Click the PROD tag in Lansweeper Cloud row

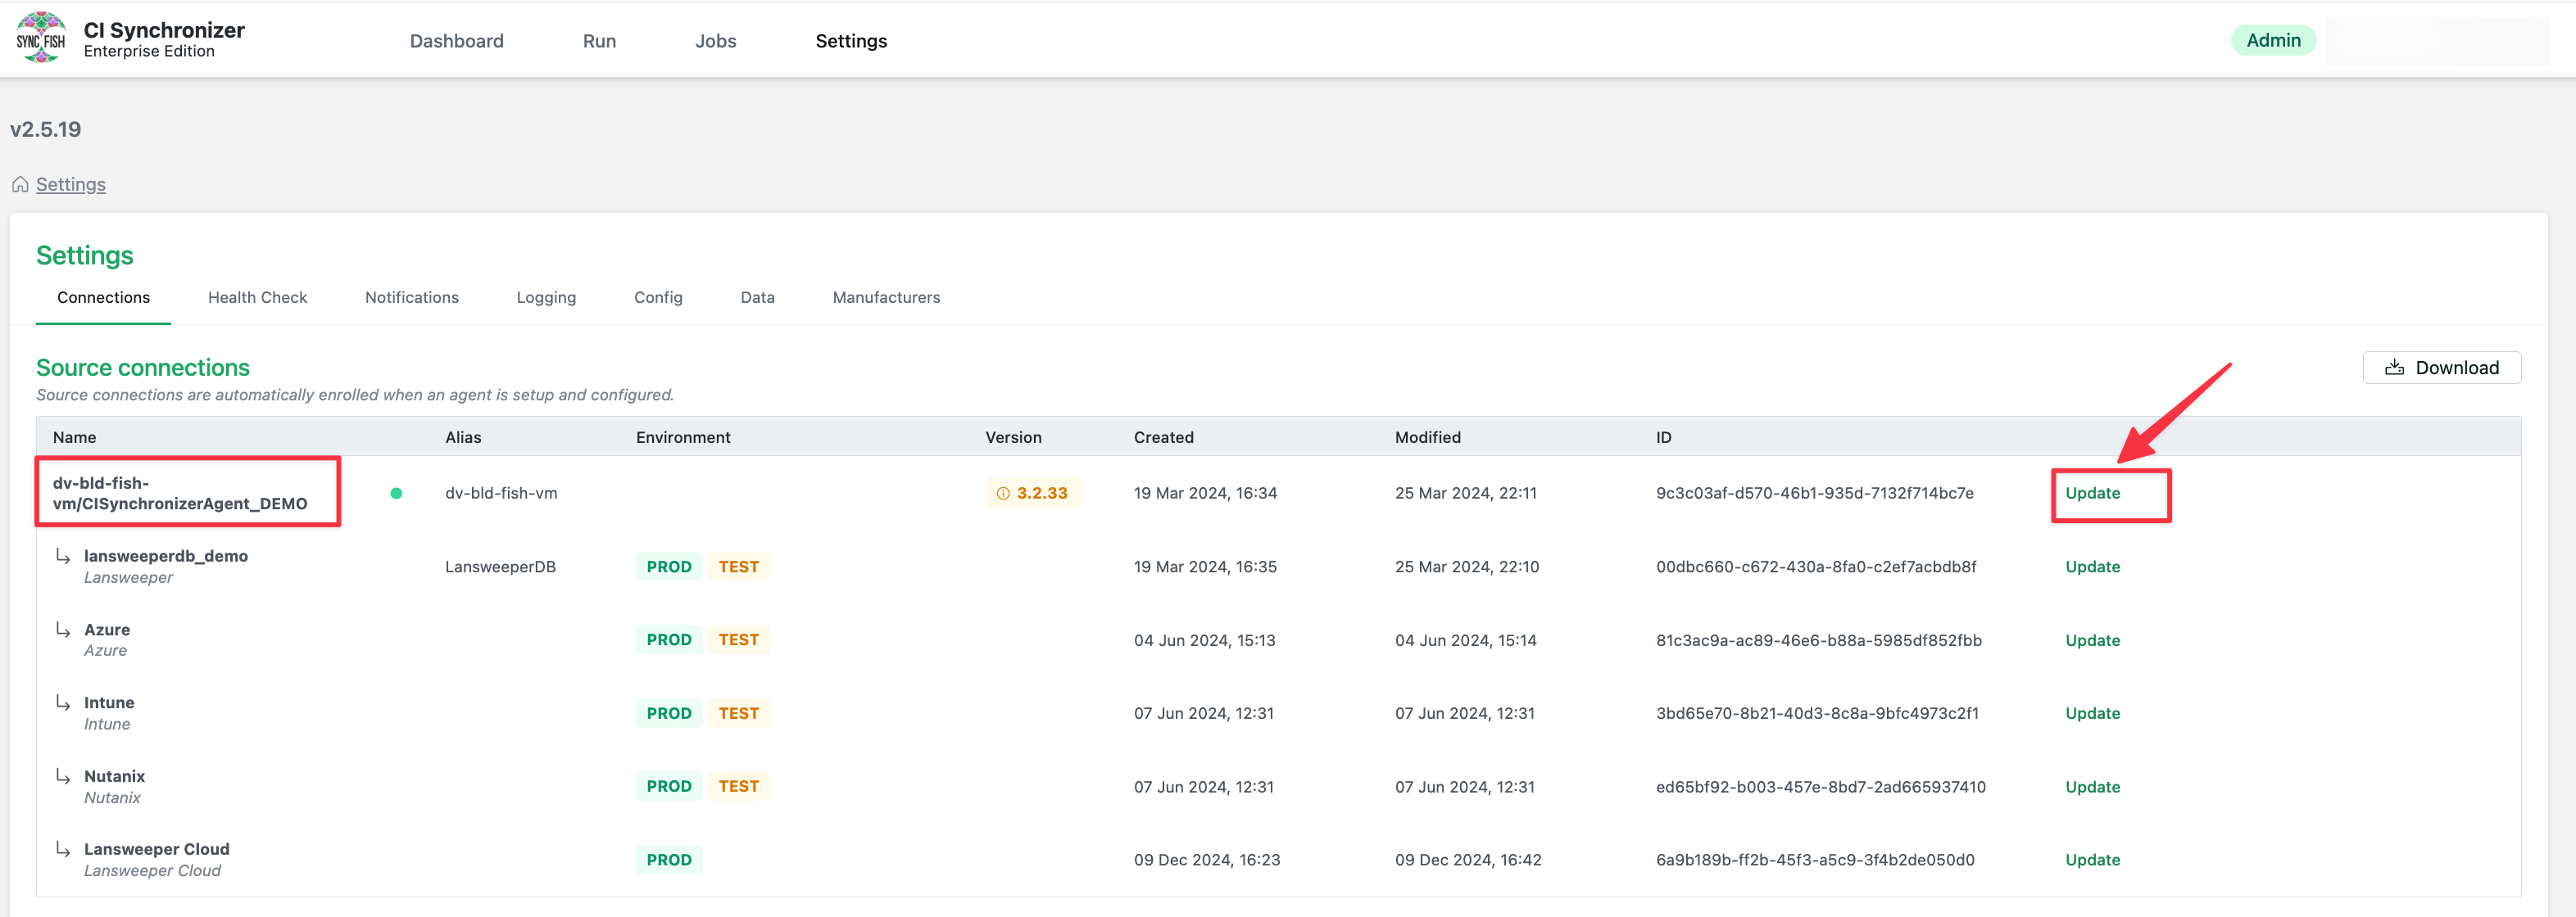(x=669, y=861)
